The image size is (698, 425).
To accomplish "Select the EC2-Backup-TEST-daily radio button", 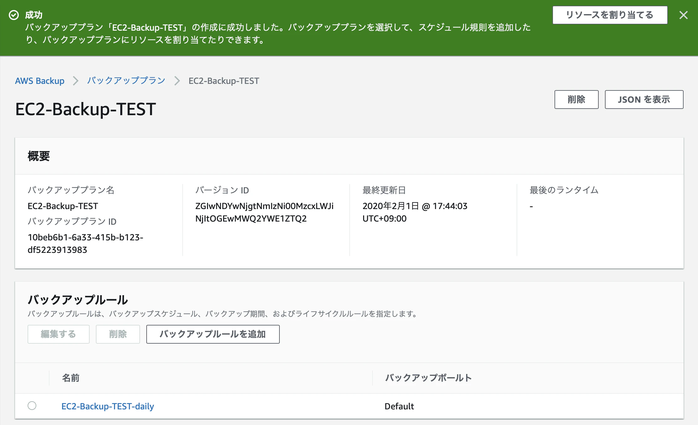I will [x=32, y=406].
